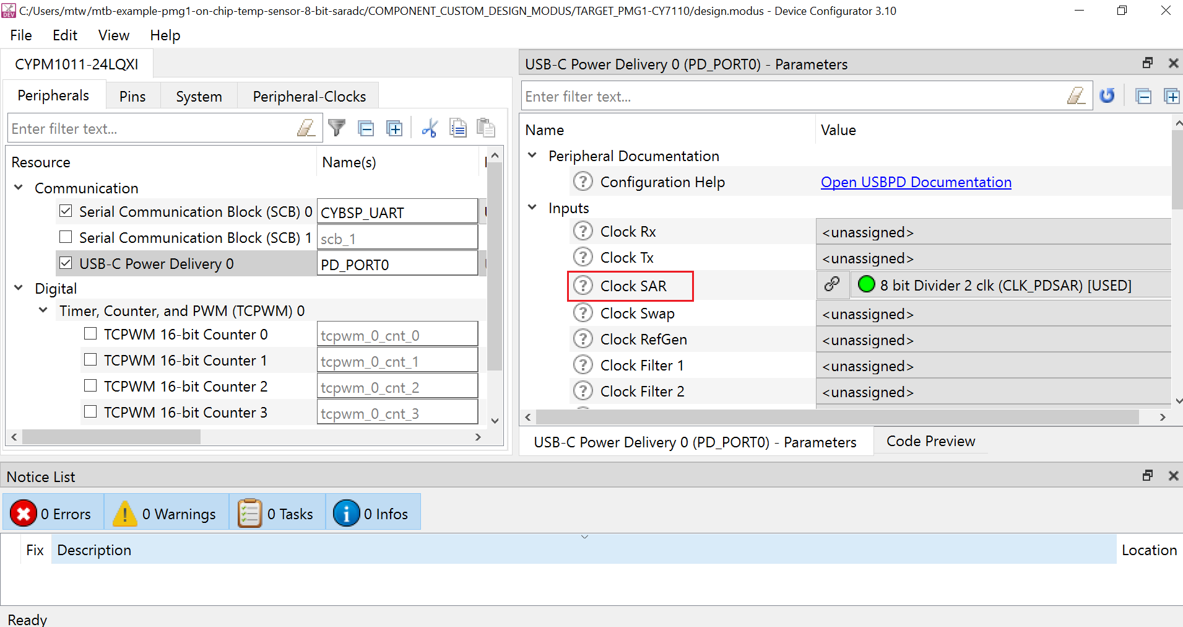Enable TCPWM 16-bit Counter 0
1183x627 pixels.
tap(90, 334)
